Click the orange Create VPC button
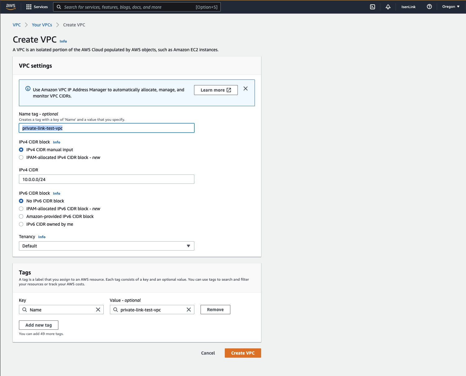The height and width of the screenshot is (376, 466). (x=243, y=353)
